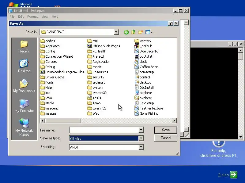Click the file list horizontal scrollbar thumb
Screen dimensions: 245x183
[x=63, y=121]
